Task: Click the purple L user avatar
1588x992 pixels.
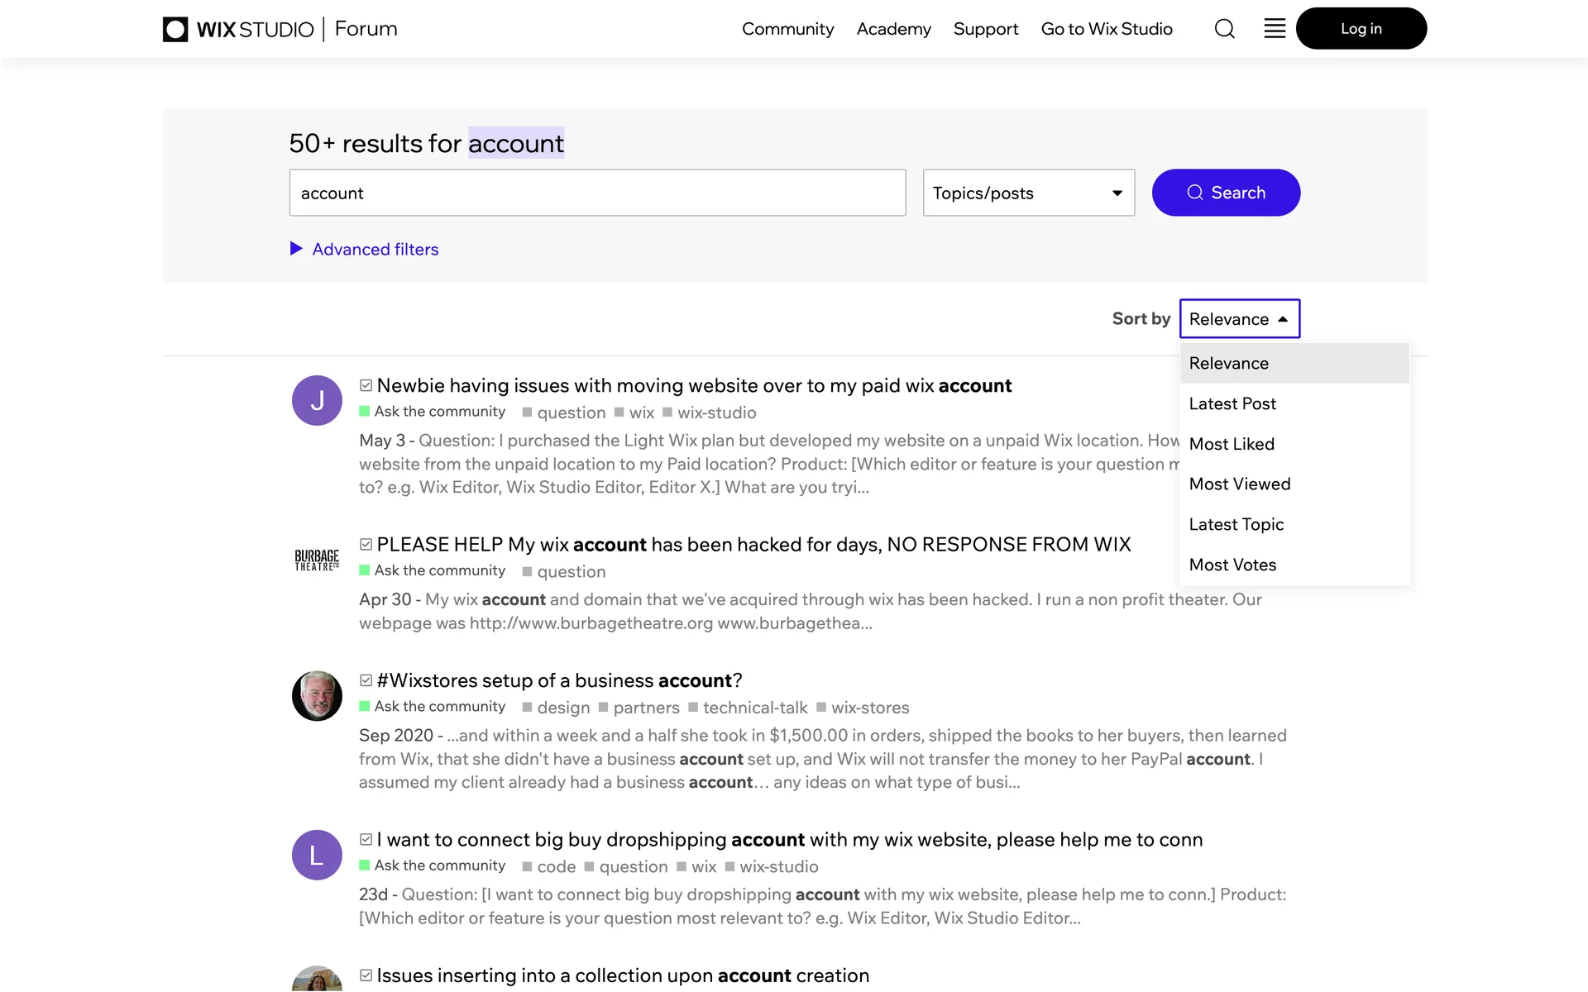Action: pos(317,855)
